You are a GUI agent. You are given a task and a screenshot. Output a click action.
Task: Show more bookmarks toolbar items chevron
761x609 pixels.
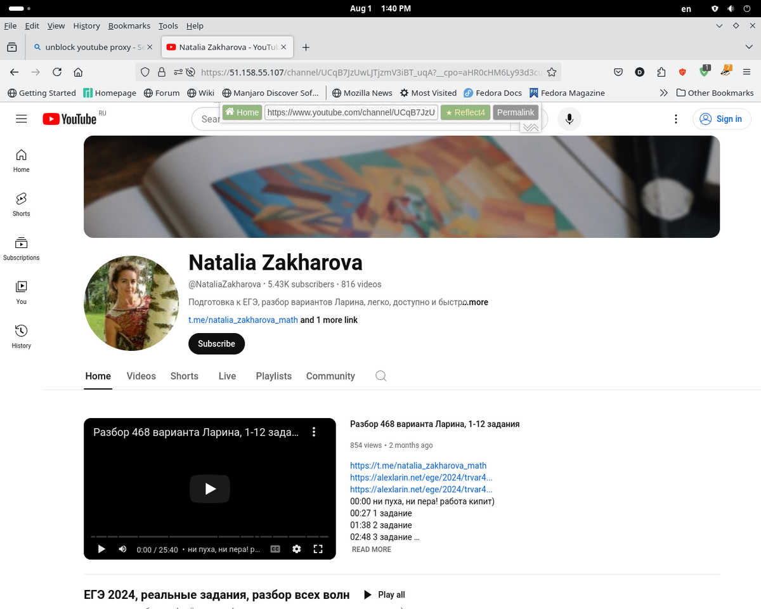pyautogui.click(x=663, y=93)
